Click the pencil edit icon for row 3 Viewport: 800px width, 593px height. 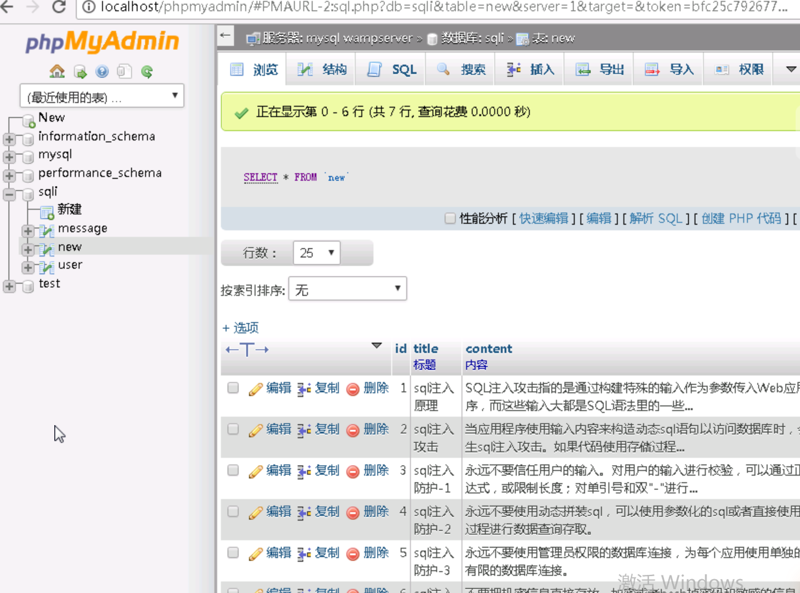click(255, 471)
